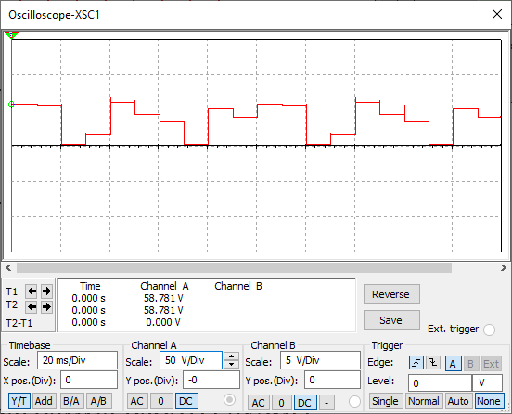Image resolution: width=512 pixels, height=414 pixels.
Task: Toggle Channel B invert minus button
Action: click(326, 403)
